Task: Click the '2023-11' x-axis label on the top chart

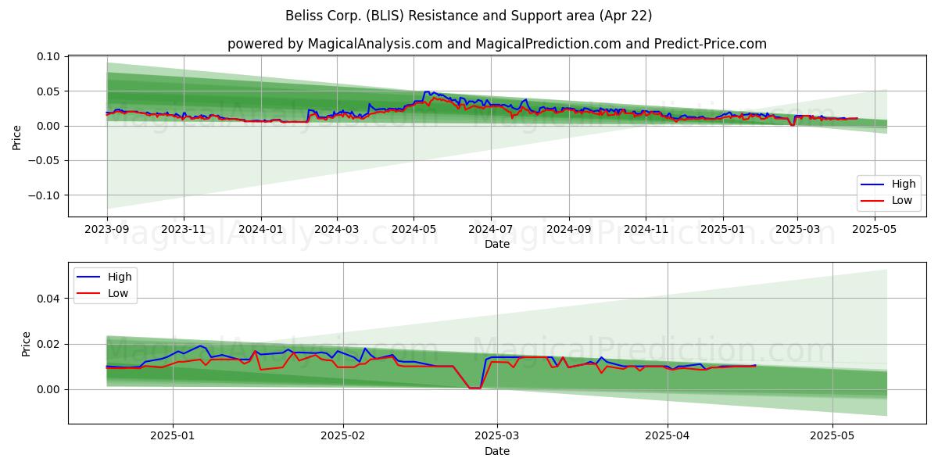Action: (184, 228)
